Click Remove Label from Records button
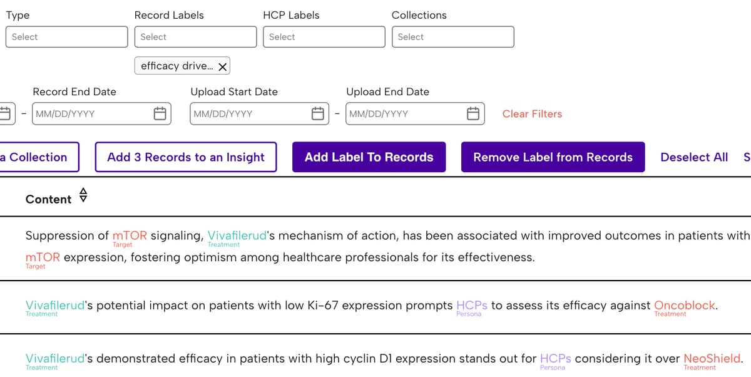This screenshot has height=377, width=751. [553, 157]
